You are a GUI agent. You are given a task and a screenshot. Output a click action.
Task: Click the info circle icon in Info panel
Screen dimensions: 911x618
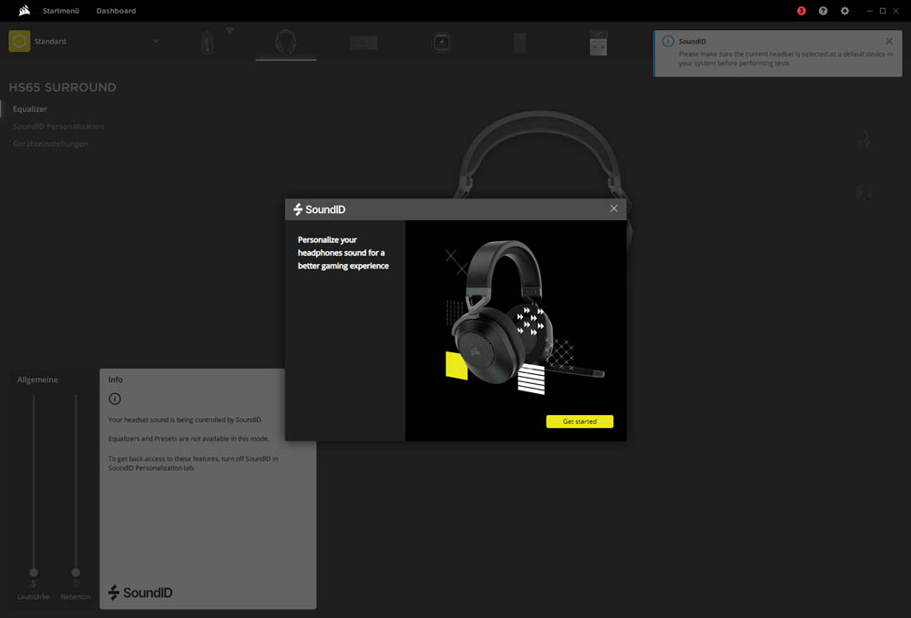click(115, 399)
